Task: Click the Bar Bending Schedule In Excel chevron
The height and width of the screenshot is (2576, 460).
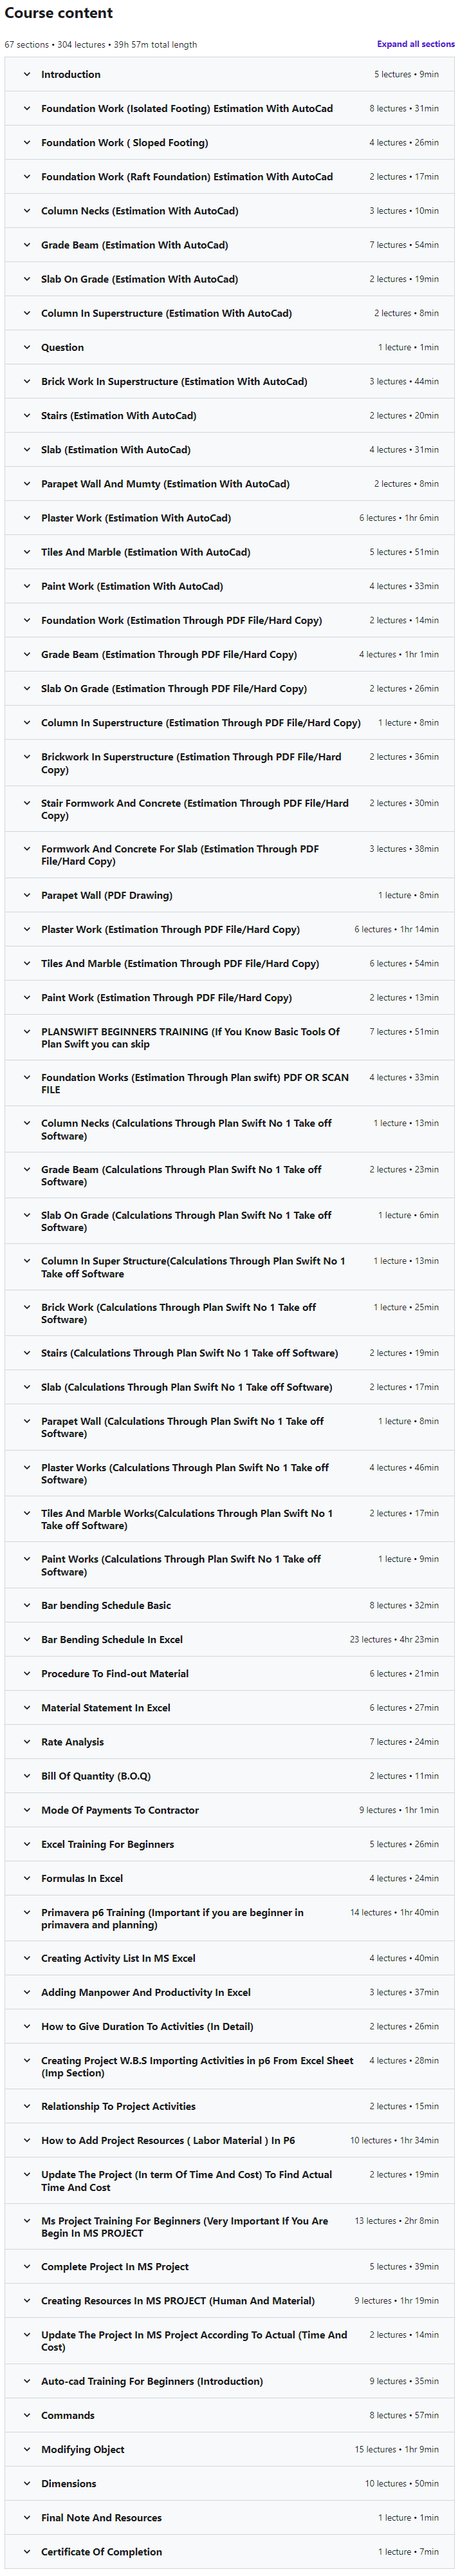Action: point(27,1639)
